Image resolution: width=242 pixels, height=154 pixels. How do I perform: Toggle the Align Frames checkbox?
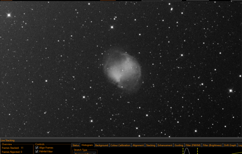click(x=37, y=148)
